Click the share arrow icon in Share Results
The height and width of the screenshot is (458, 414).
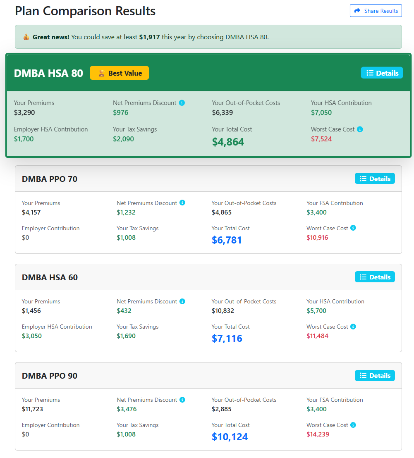pyautogui.click(x=357, y=10)
